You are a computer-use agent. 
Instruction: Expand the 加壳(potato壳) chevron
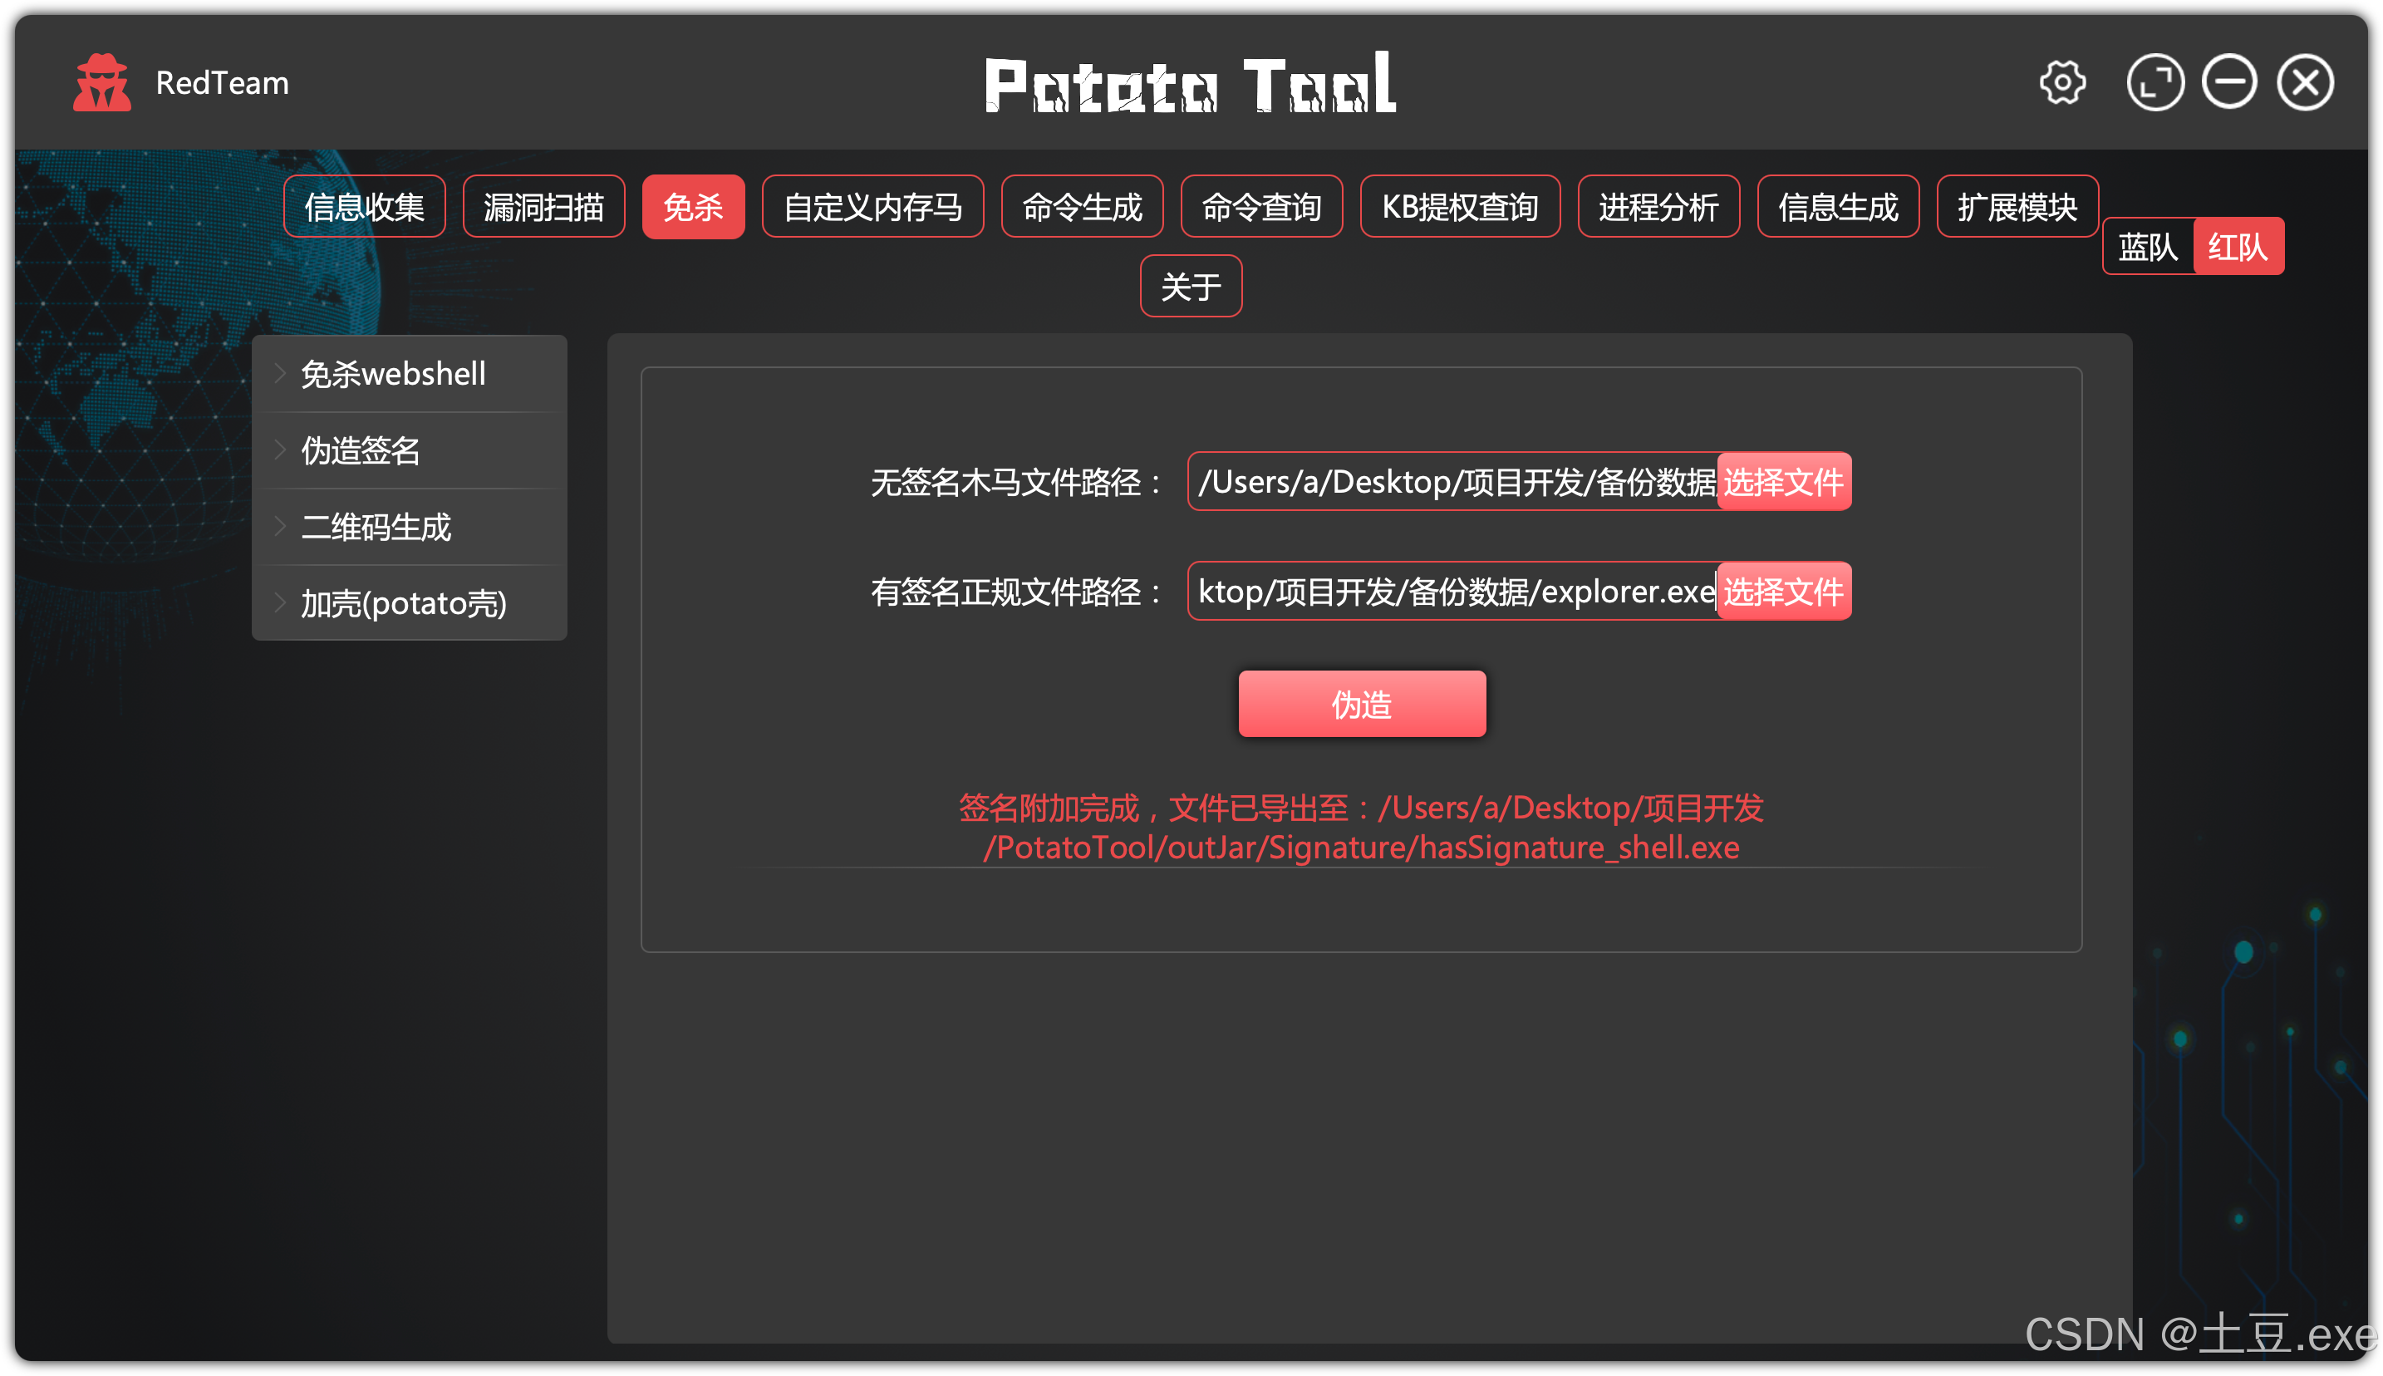281,602
